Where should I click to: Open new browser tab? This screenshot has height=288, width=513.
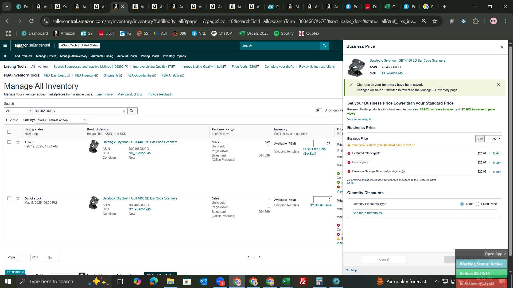445,7
